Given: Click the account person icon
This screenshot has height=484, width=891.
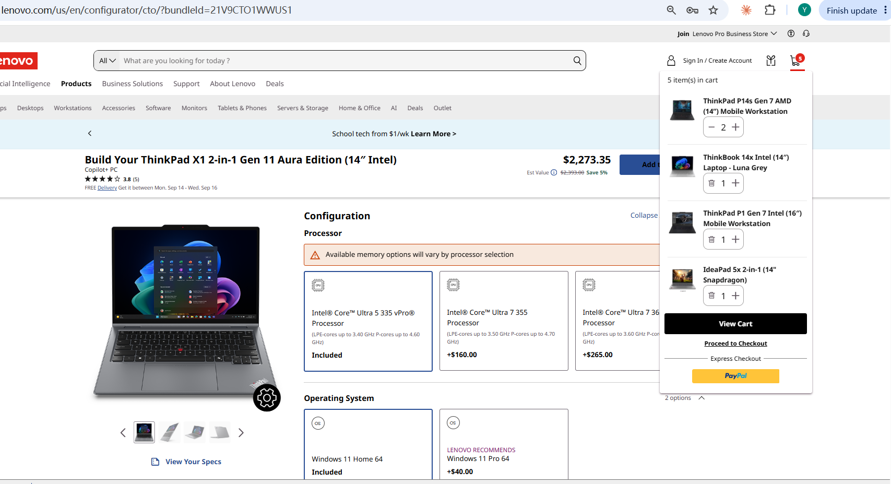Looking at the screenshot, I should click(x=671, y=61).
